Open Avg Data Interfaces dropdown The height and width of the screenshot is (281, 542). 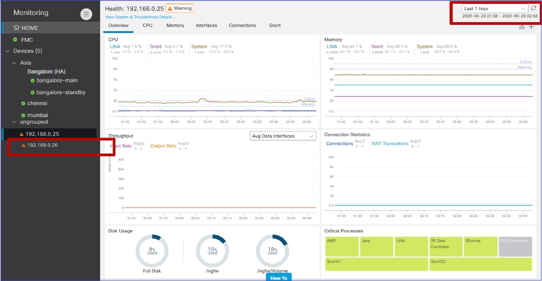(283, 136)
